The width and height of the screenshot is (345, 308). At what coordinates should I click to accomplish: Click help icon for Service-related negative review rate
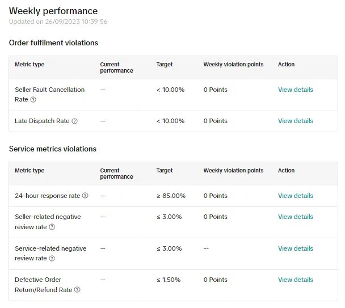(52, 259)
